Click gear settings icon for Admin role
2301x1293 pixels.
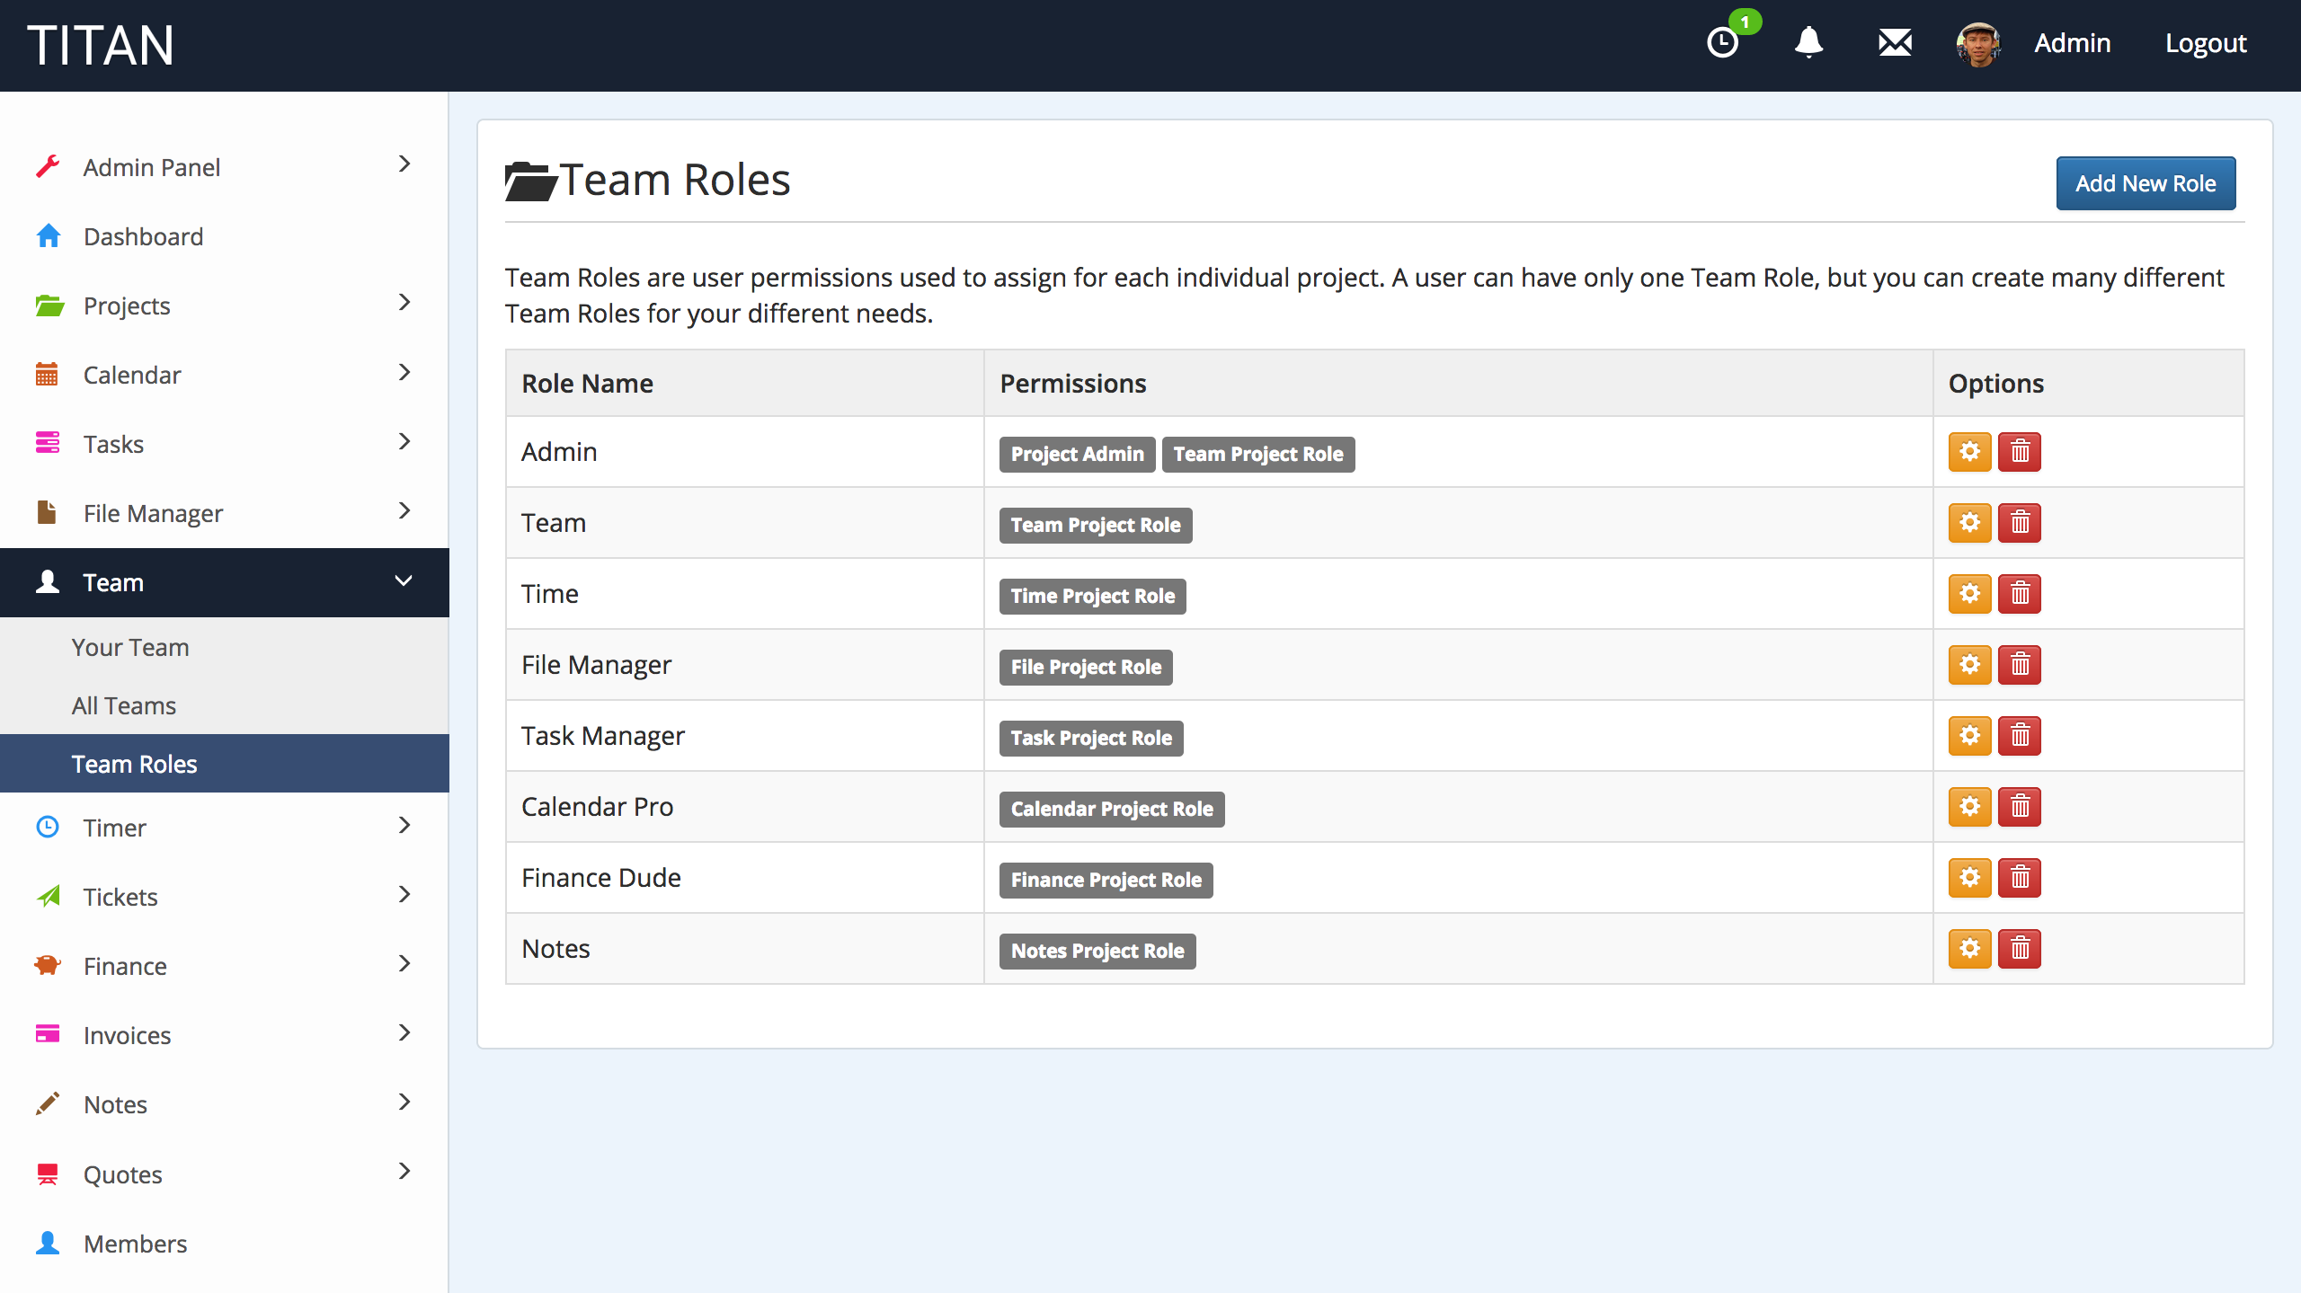tap(1969, 452)
